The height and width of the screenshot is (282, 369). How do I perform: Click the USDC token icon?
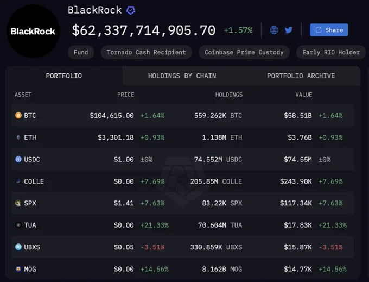pyautogui.click(x=18, y=159)
